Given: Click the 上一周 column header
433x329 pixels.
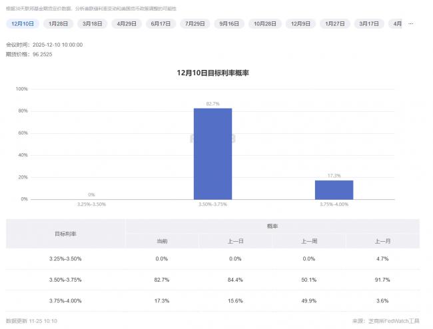Looking at the screenshot, I should (309, 241).
